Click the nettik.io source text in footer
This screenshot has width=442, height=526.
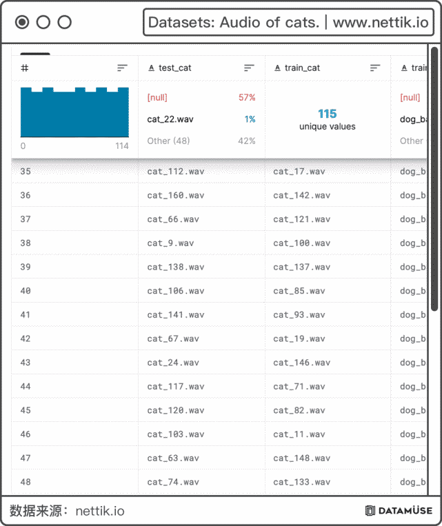click(x=100, y=511)
